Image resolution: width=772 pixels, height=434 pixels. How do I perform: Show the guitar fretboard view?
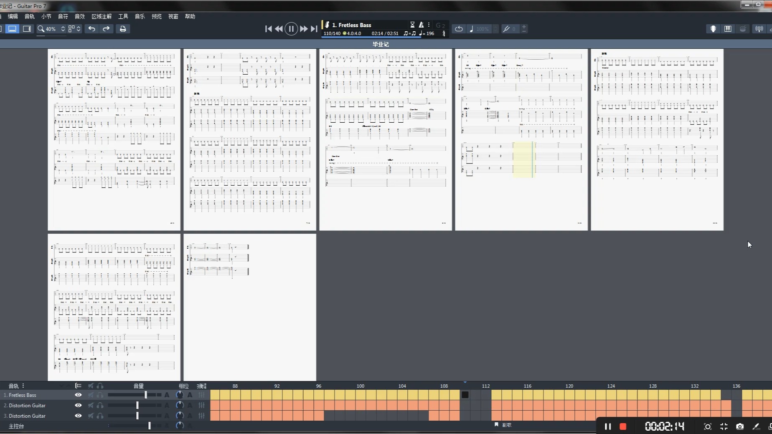click(713, 29)
